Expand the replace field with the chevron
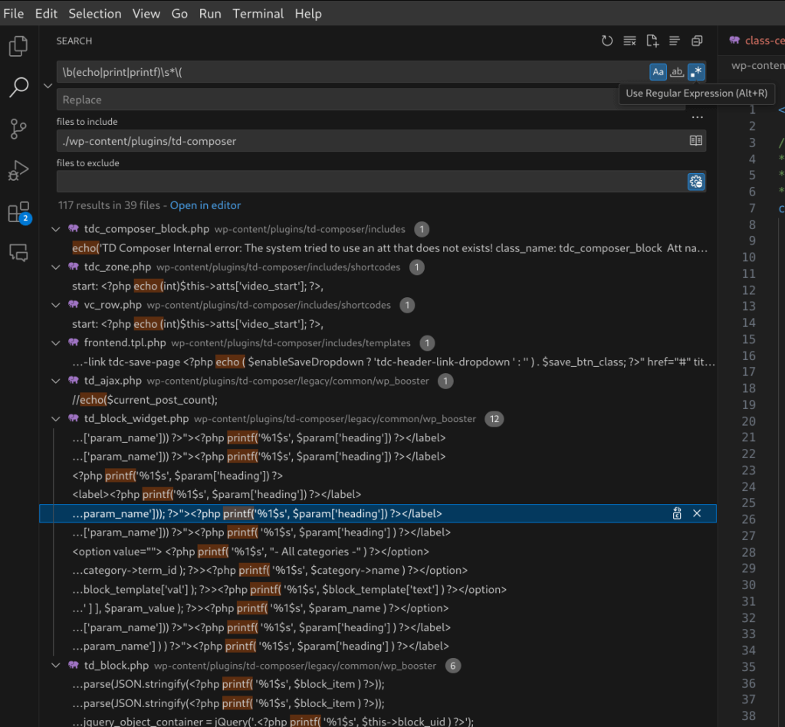 (48, 85)
